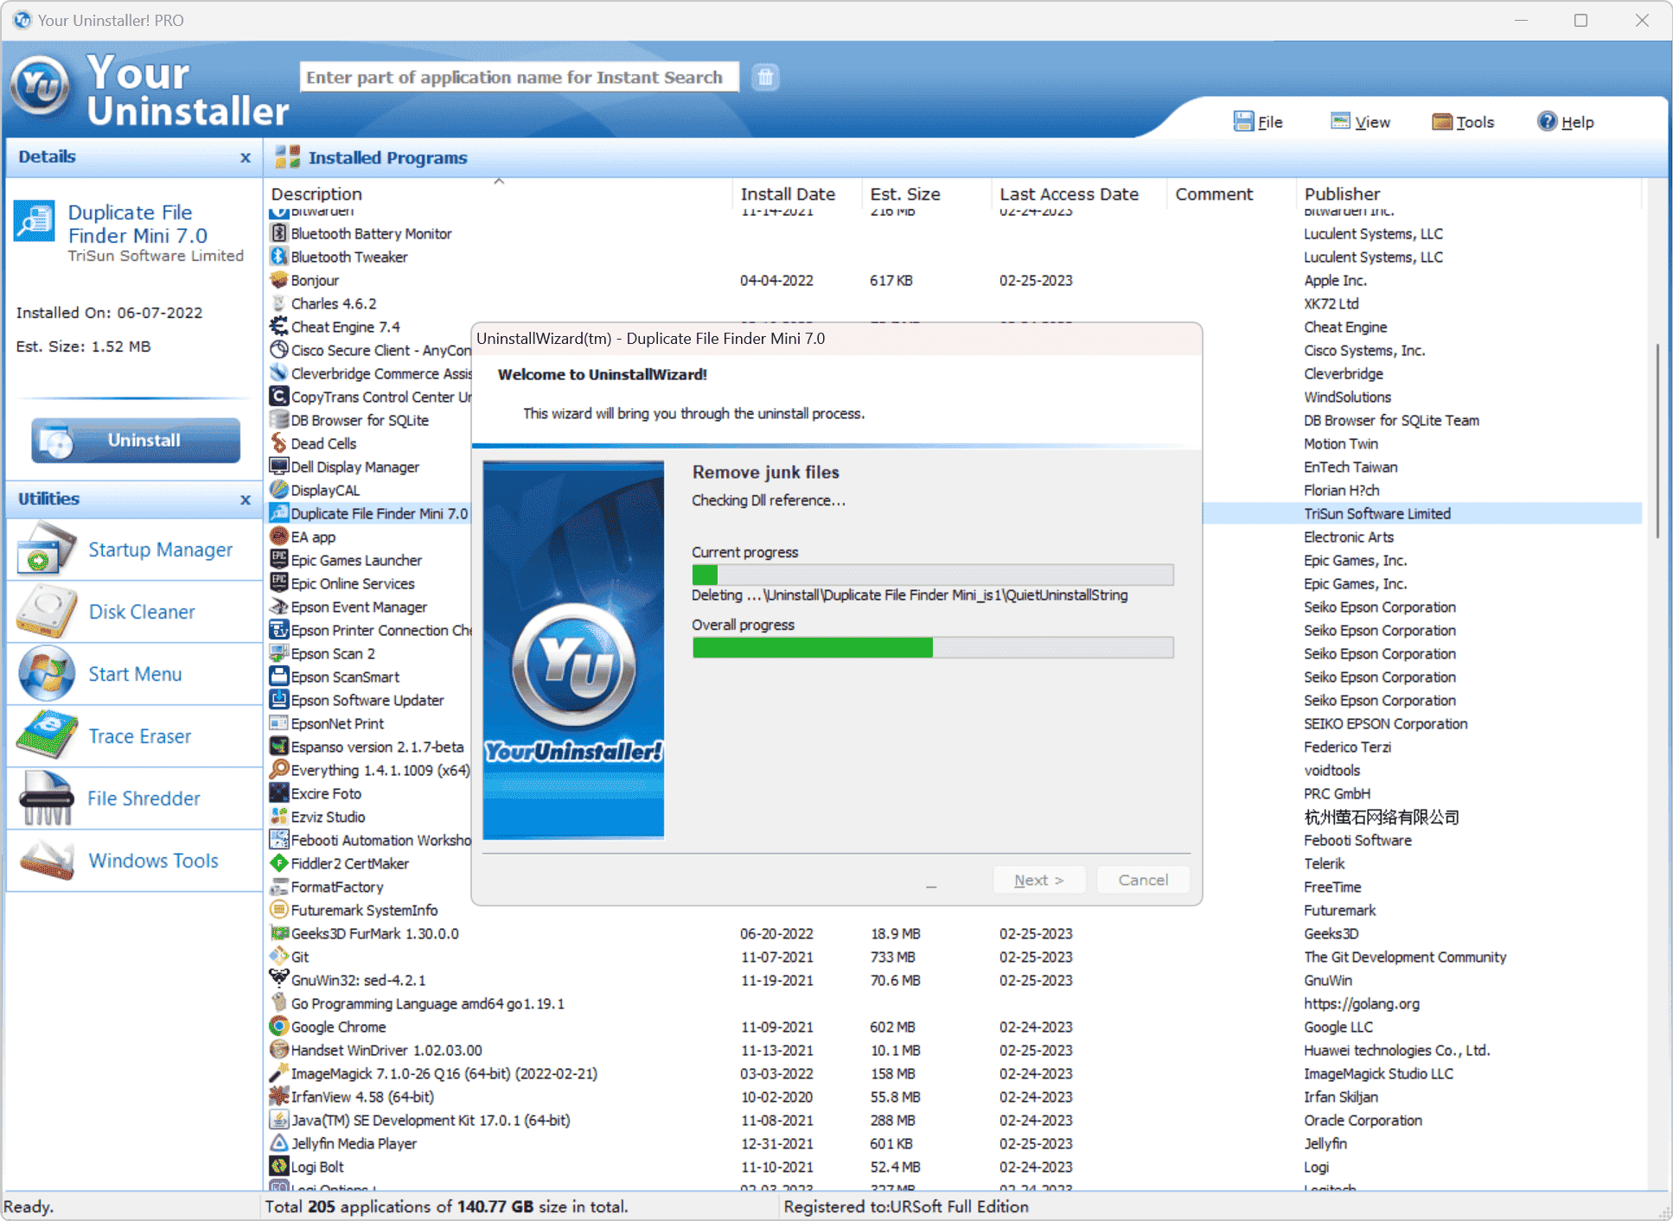Collapse the Utilities panel

[x=245, y=499]
